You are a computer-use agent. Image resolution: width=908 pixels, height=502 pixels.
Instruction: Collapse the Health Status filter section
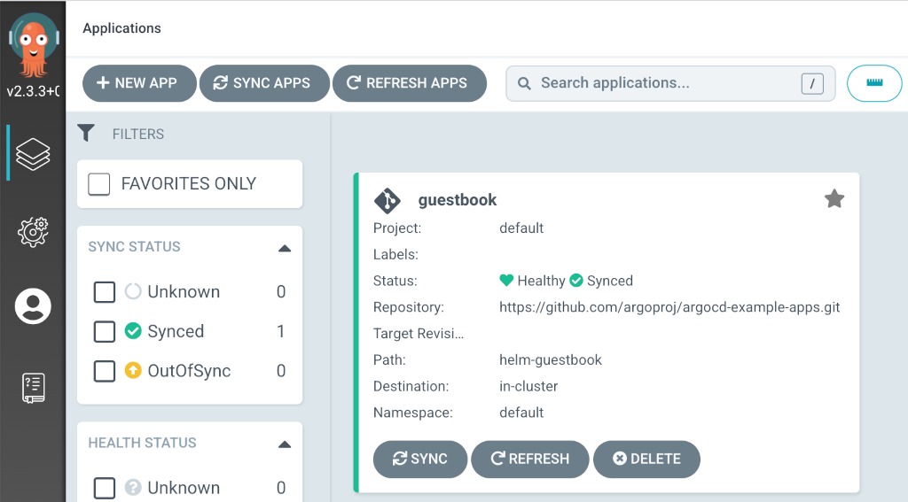[285, 444]
